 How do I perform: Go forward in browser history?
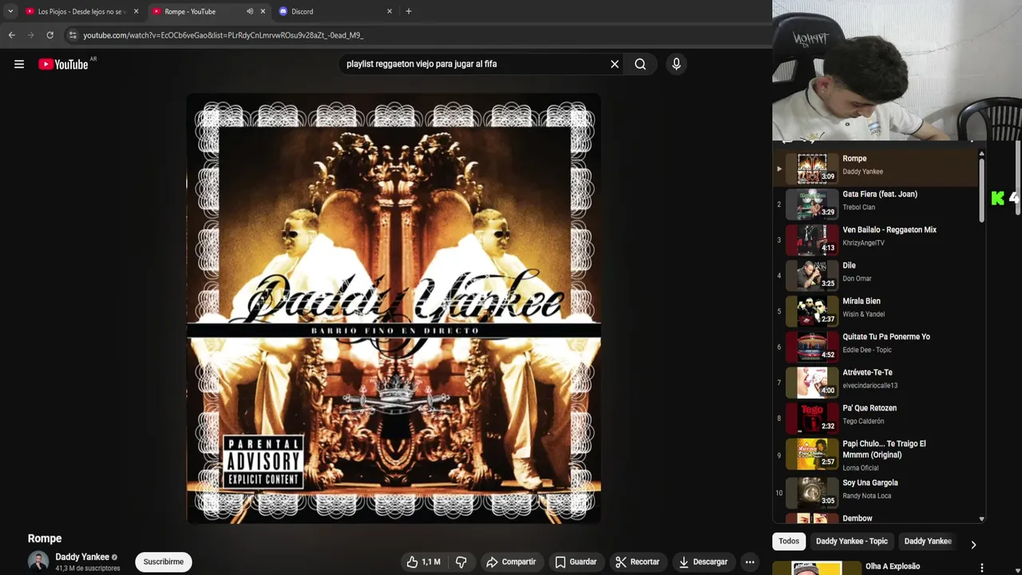click(x=30, y=35)
